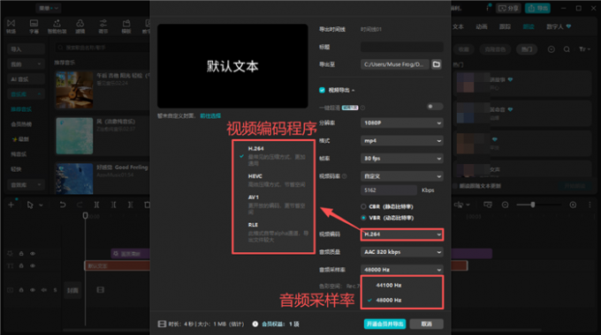Screen dimensions: 601x335
Task: Toggle eye visibility on the main video track
Action: point(33,290)
